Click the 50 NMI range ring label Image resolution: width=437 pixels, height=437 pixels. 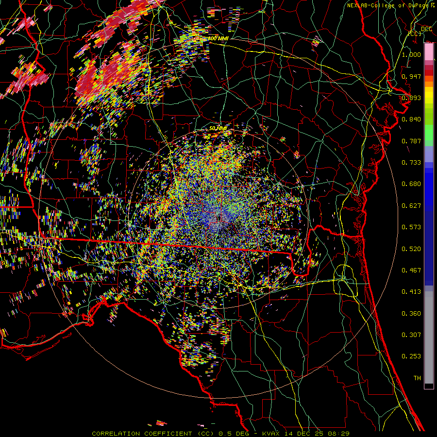[218, 129]
